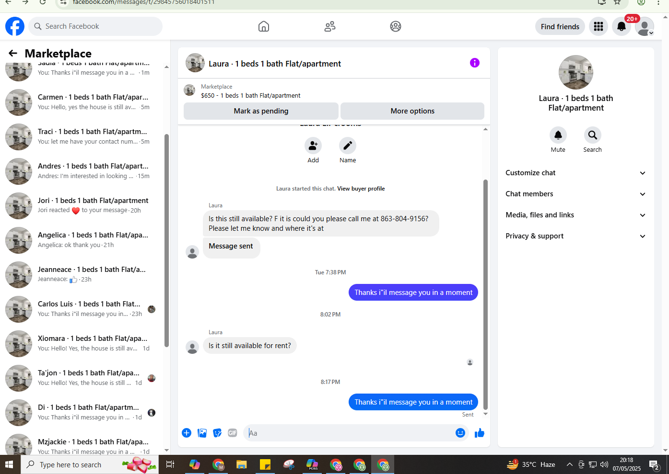Screen dimensions: 669x474
Task: Open Facebook home via logo
Action: 15,26
